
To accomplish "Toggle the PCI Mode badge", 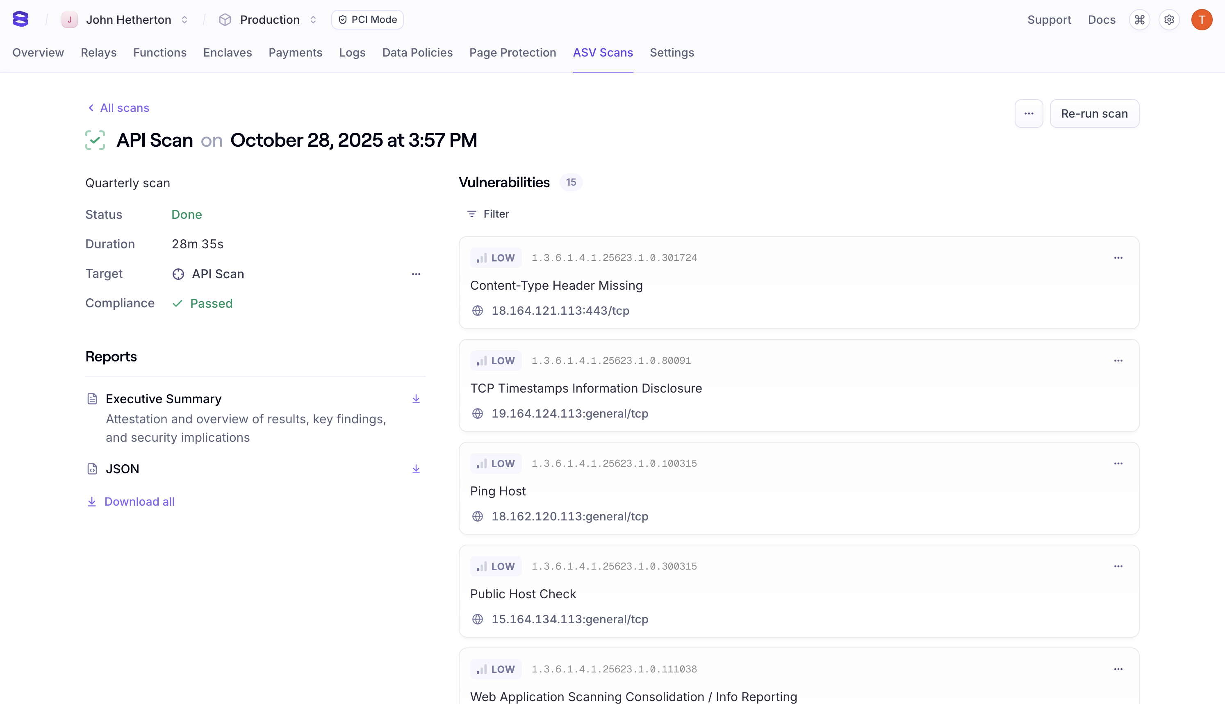I will click(368, 20).
